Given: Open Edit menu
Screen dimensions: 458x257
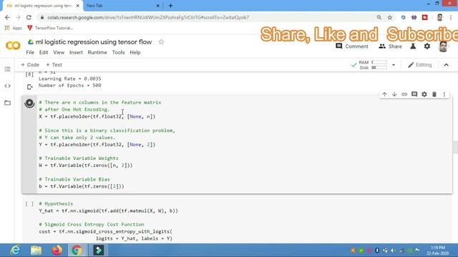Looking at the screenshot, I should [x=44, y=52].
